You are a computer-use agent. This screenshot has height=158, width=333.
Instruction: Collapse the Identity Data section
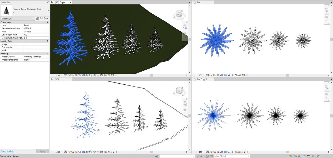click(47, 41)
